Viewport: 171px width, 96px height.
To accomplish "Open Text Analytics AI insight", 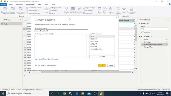I will point(118,11).
